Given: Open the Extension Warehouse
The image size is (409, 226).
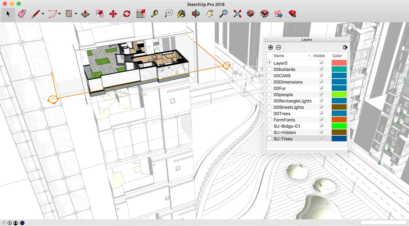Looking at the screenshot, I should [x=264, y=14].
